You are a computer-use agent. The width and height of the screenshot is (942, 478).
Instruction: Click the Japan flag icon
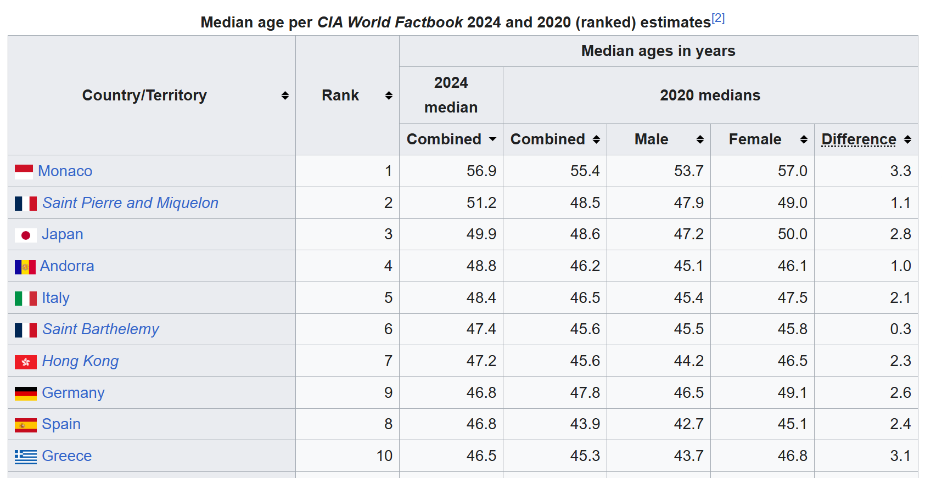point(25,235)
